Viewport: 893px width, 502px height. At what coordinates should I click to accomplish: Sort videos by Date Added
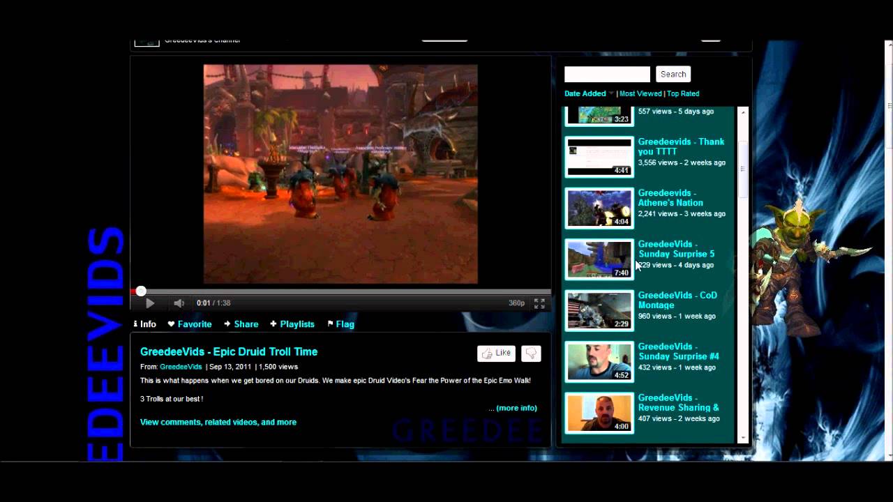point(585,93)
